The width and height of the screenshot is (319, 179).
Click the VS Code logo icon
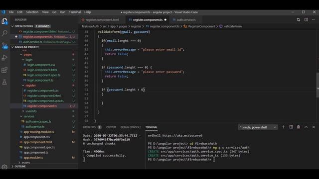pyautogui.click(x=3, y=12)
